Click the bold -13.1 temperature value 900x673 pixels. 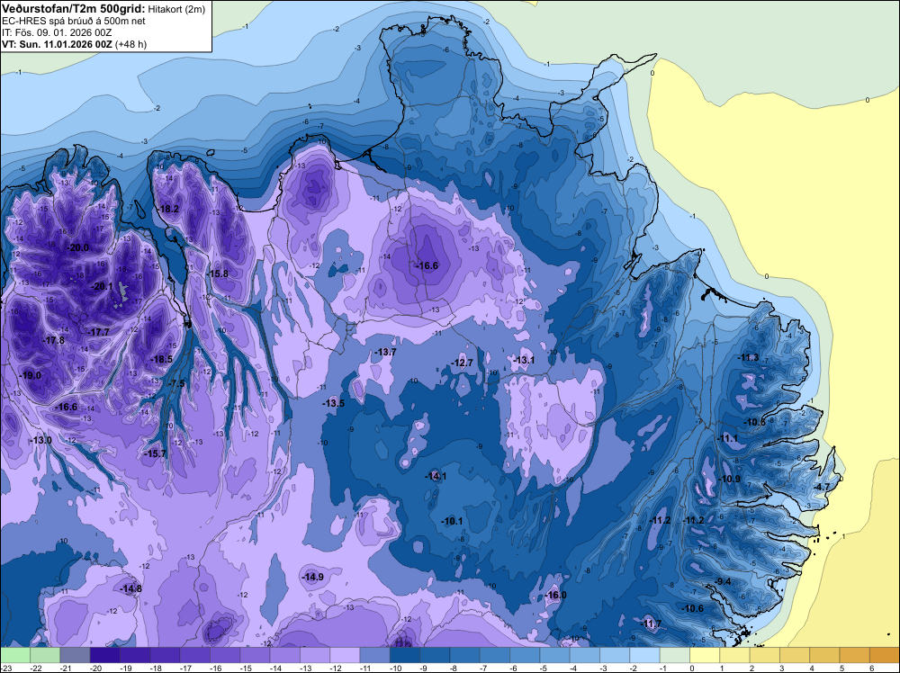point(524,360)
